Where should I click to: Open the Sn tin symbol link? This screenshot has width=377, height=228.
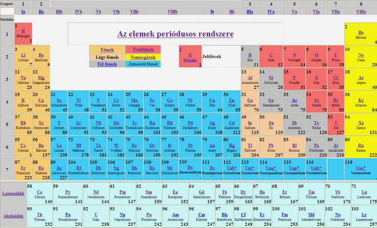point(271,123)
